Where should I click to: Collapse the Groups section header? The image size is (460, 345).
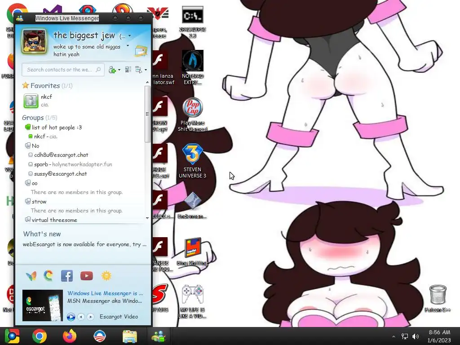point(40,118)
